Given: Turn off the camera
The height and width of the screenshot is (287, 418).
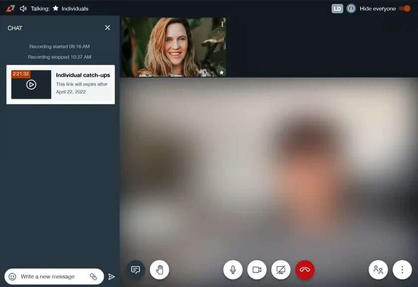Looking at the screenshot, I should click(257, 270).
